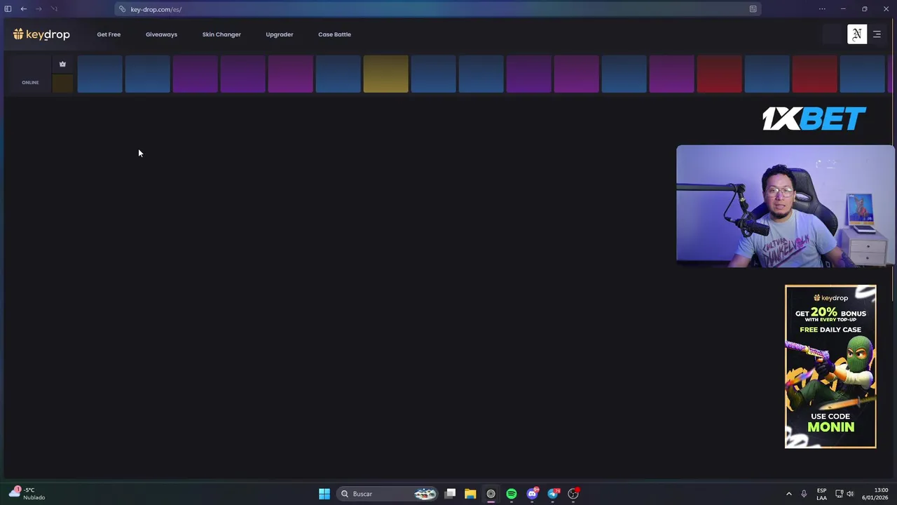Image resolution: width=897 pixels, height=505 pixels.
Task: Navigate to Case Battle
Action: click(x=334, y=34)
